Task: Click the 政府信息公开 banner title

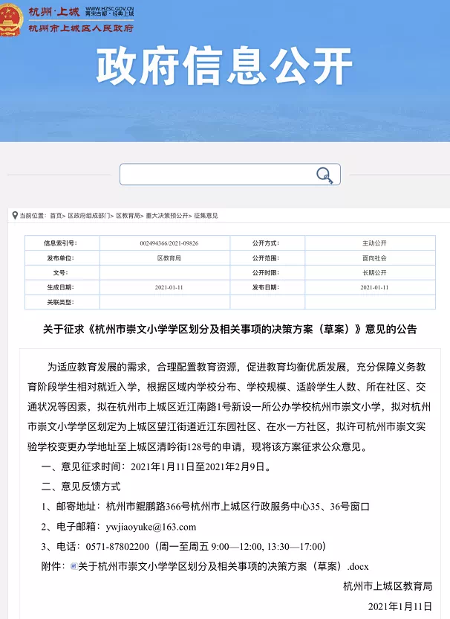Action: (x=224, y=67)
